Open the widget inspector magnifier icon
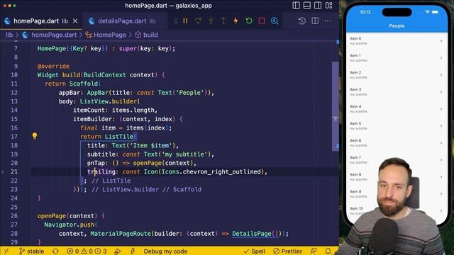 [275, 21]
